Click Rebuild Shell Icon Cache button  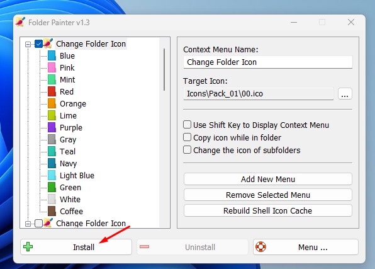coord(268,210)
